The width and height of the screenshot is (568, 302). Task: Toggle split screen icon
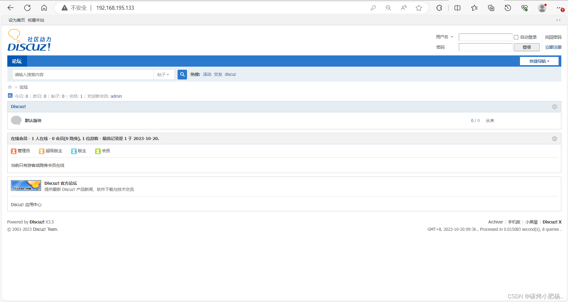(x=457, y=8)
